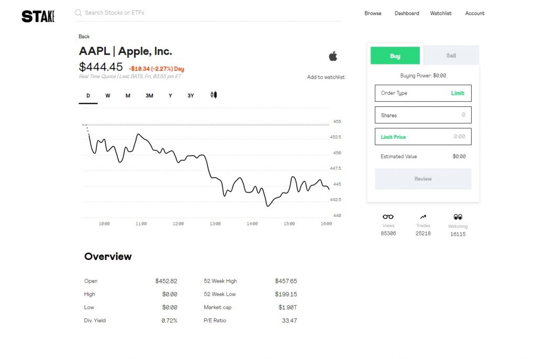Click the search magnifier icon
Screen dimensions: 536x359
(x=79, y=13)
